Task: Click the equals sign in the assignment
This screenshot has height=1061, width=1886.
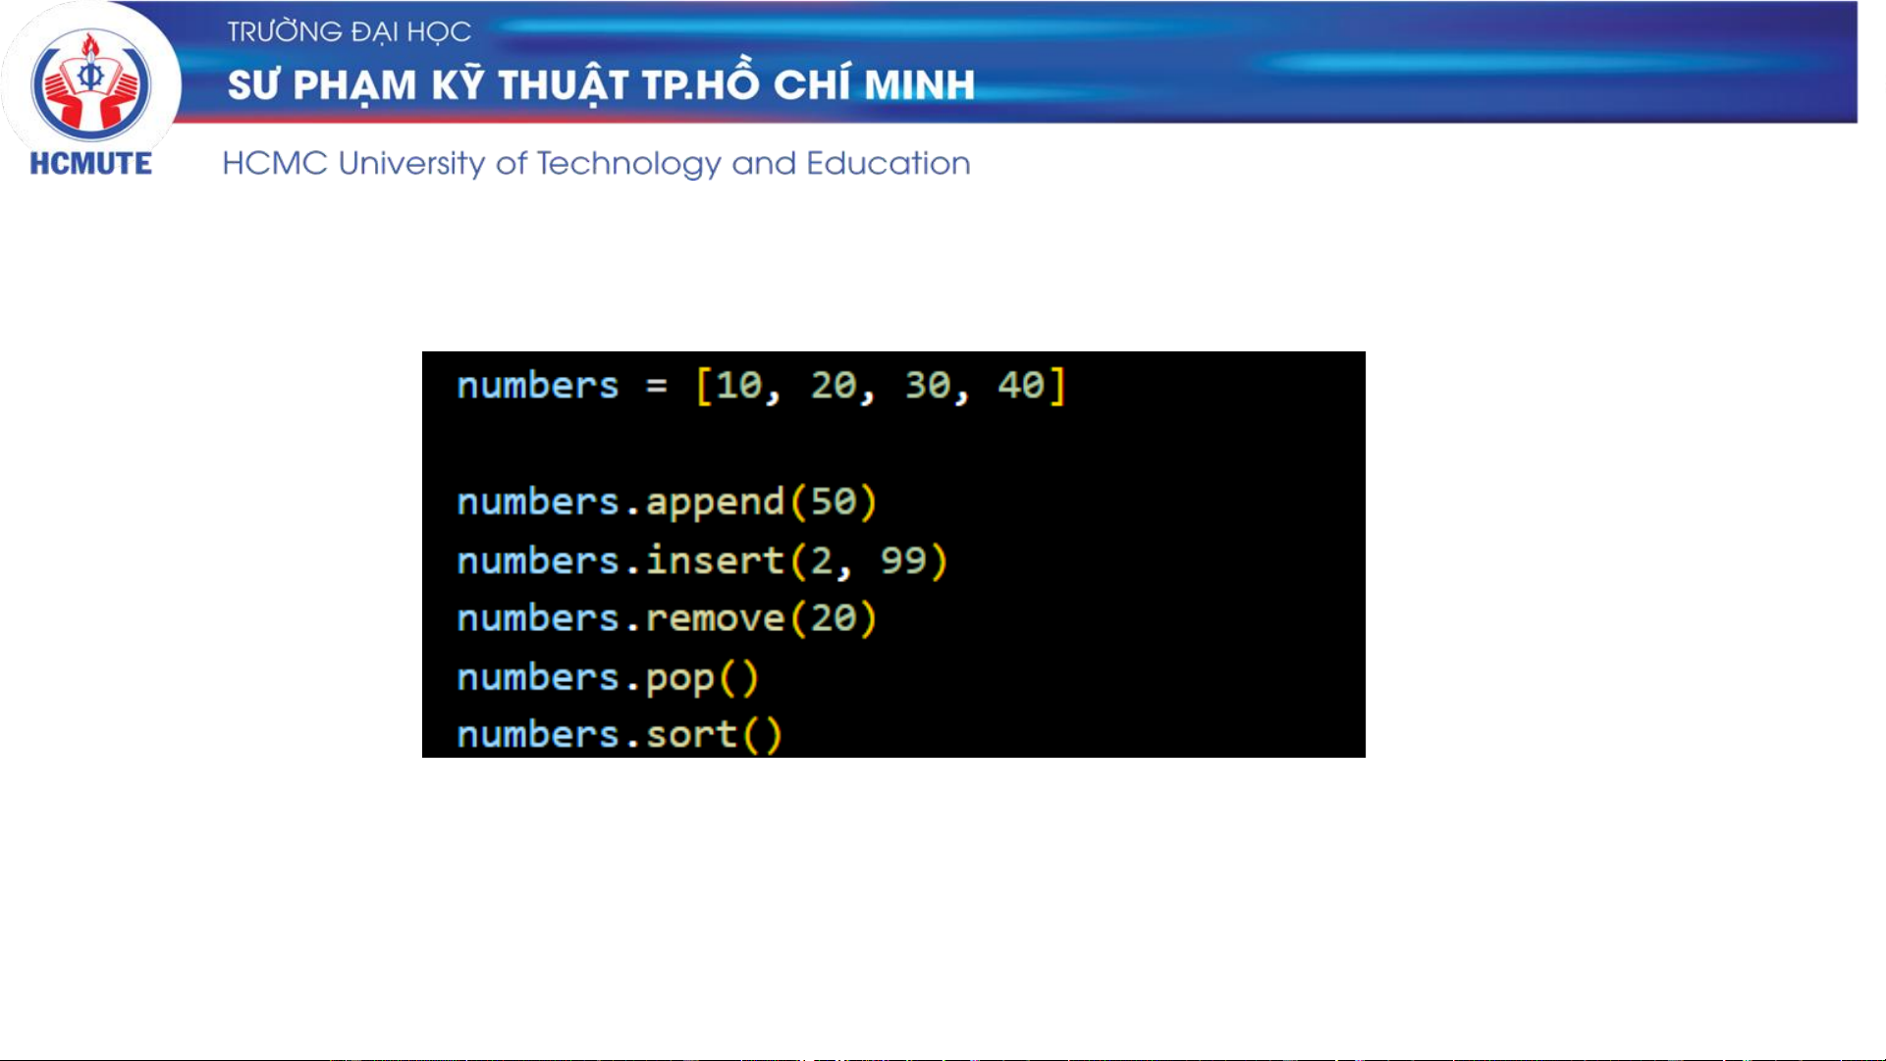Action: tap(656, 385)
